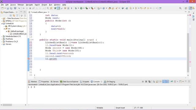Switch to the Snippets tab
Viewport: 196px width, 110px height.
point(85,82)
